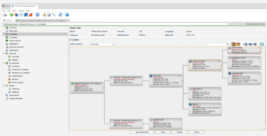Screen dimensions: 267x136
Task: Click the magnifier in the CI context search field
Action: pos(227,44)
